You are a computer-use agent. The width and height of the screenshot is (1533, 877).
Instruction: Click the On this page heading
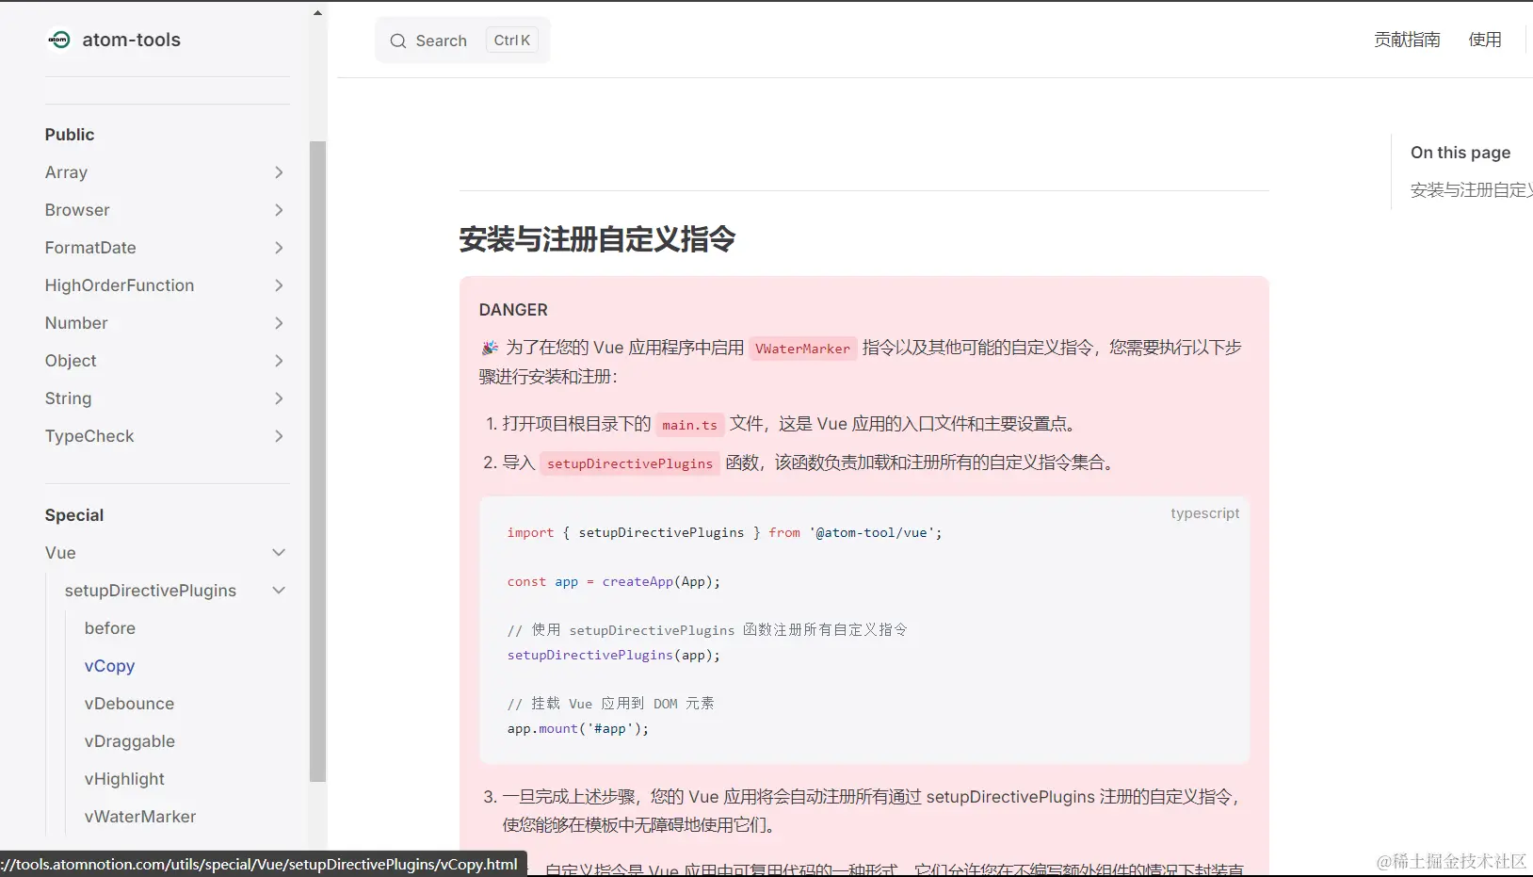(x=1460, y=153)
